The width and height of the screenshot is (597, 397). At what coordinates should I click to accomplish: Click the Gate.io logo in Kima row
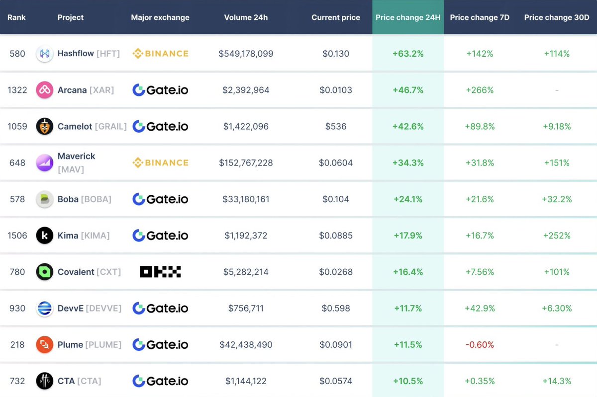160,236
